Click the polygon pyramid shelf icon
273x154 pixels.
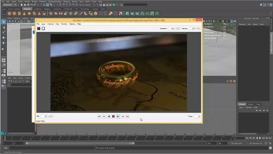(39, 13)
